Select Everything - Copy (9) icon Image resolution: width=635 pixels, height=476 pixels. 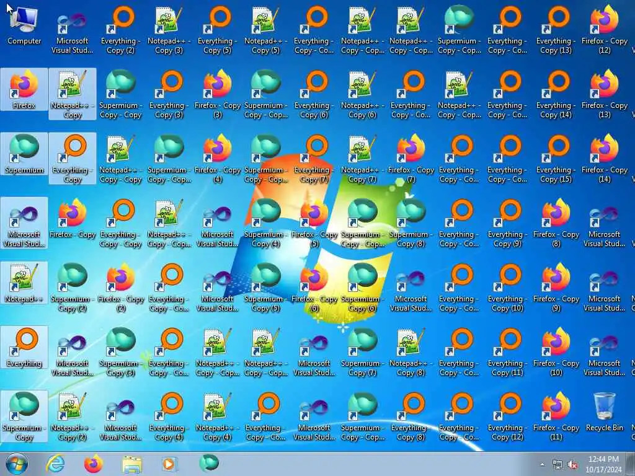(x=507, y=223)
